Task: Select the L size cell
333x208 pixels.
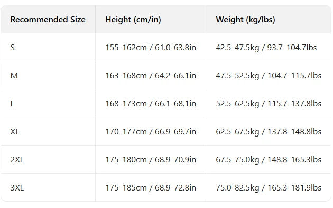Action: 48,103
